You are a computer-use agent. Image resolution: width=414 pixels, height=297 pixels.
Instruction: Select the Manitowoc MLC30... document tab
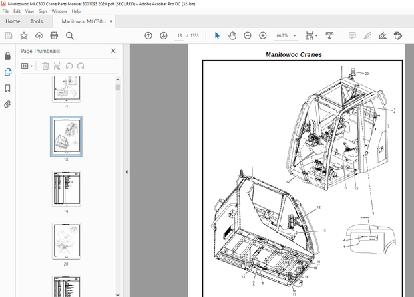point(83,21)
